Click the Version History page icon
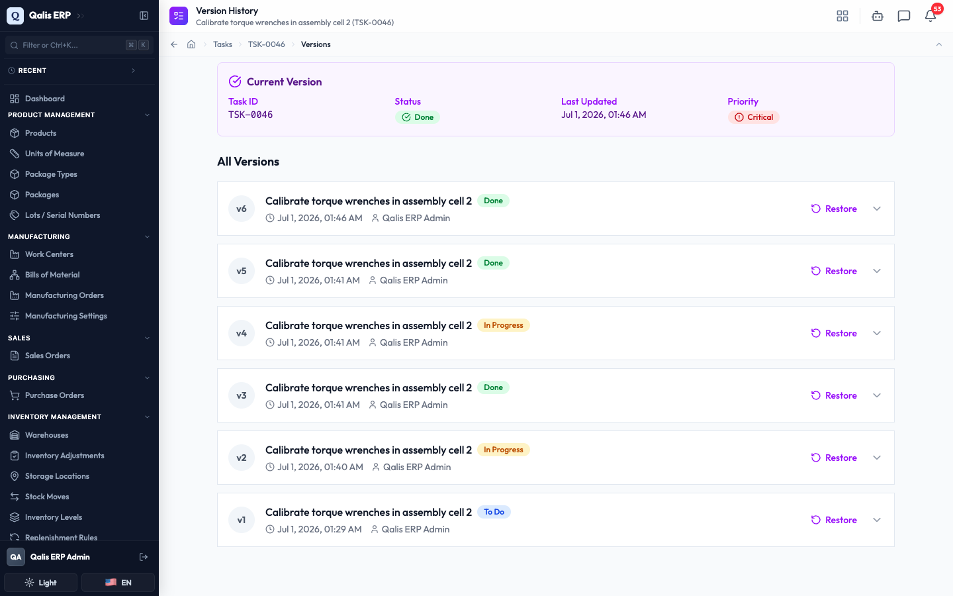 [179, 16]
